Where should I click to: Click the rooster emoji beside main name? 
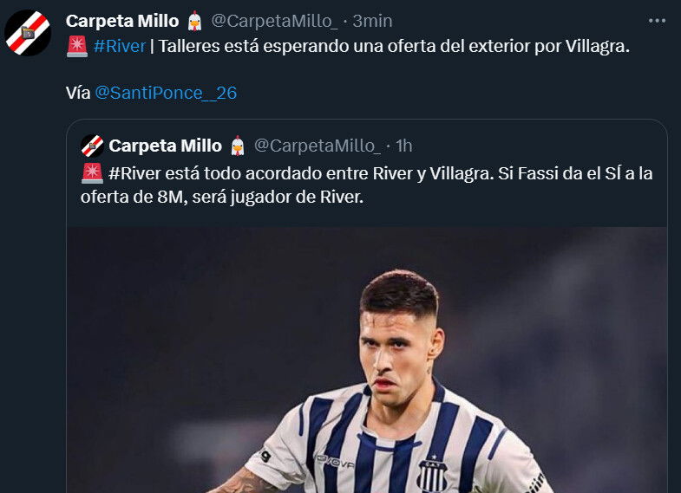pyautogui.click(x=195, y=21)
